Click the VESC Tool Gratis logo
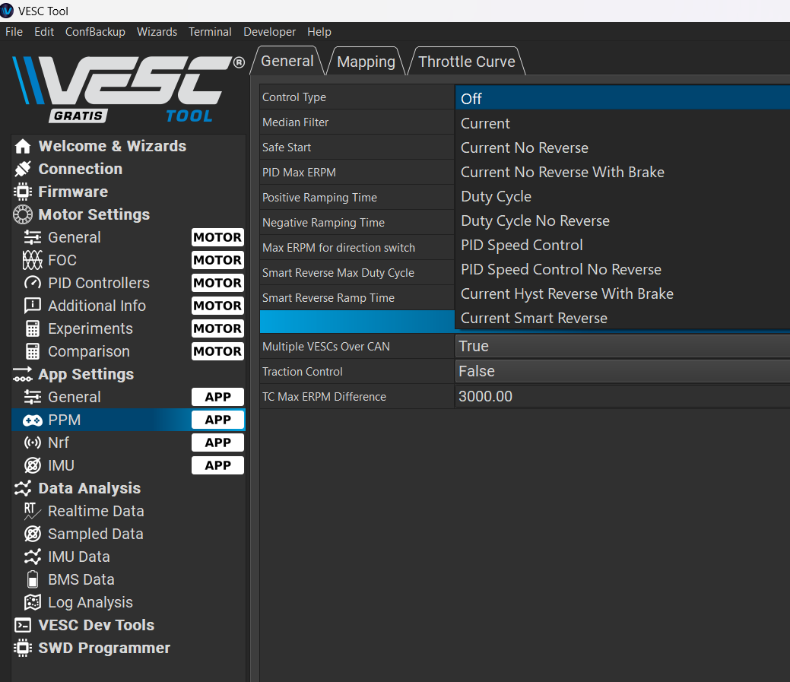The image size is (790, 682). click(x=128, y=89)
